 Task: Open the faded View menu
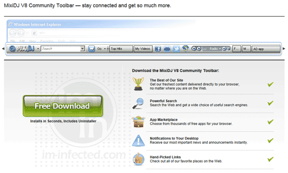pos(33,41)
